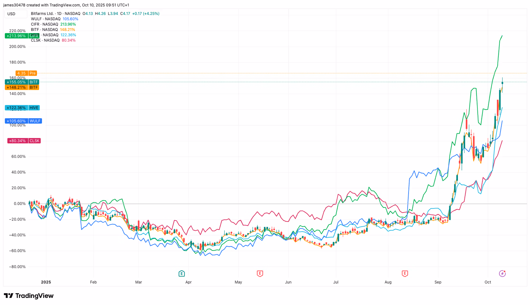Screen dimensions: 530x305
Task: Click the TradingView logo
Action: point(29,296)
